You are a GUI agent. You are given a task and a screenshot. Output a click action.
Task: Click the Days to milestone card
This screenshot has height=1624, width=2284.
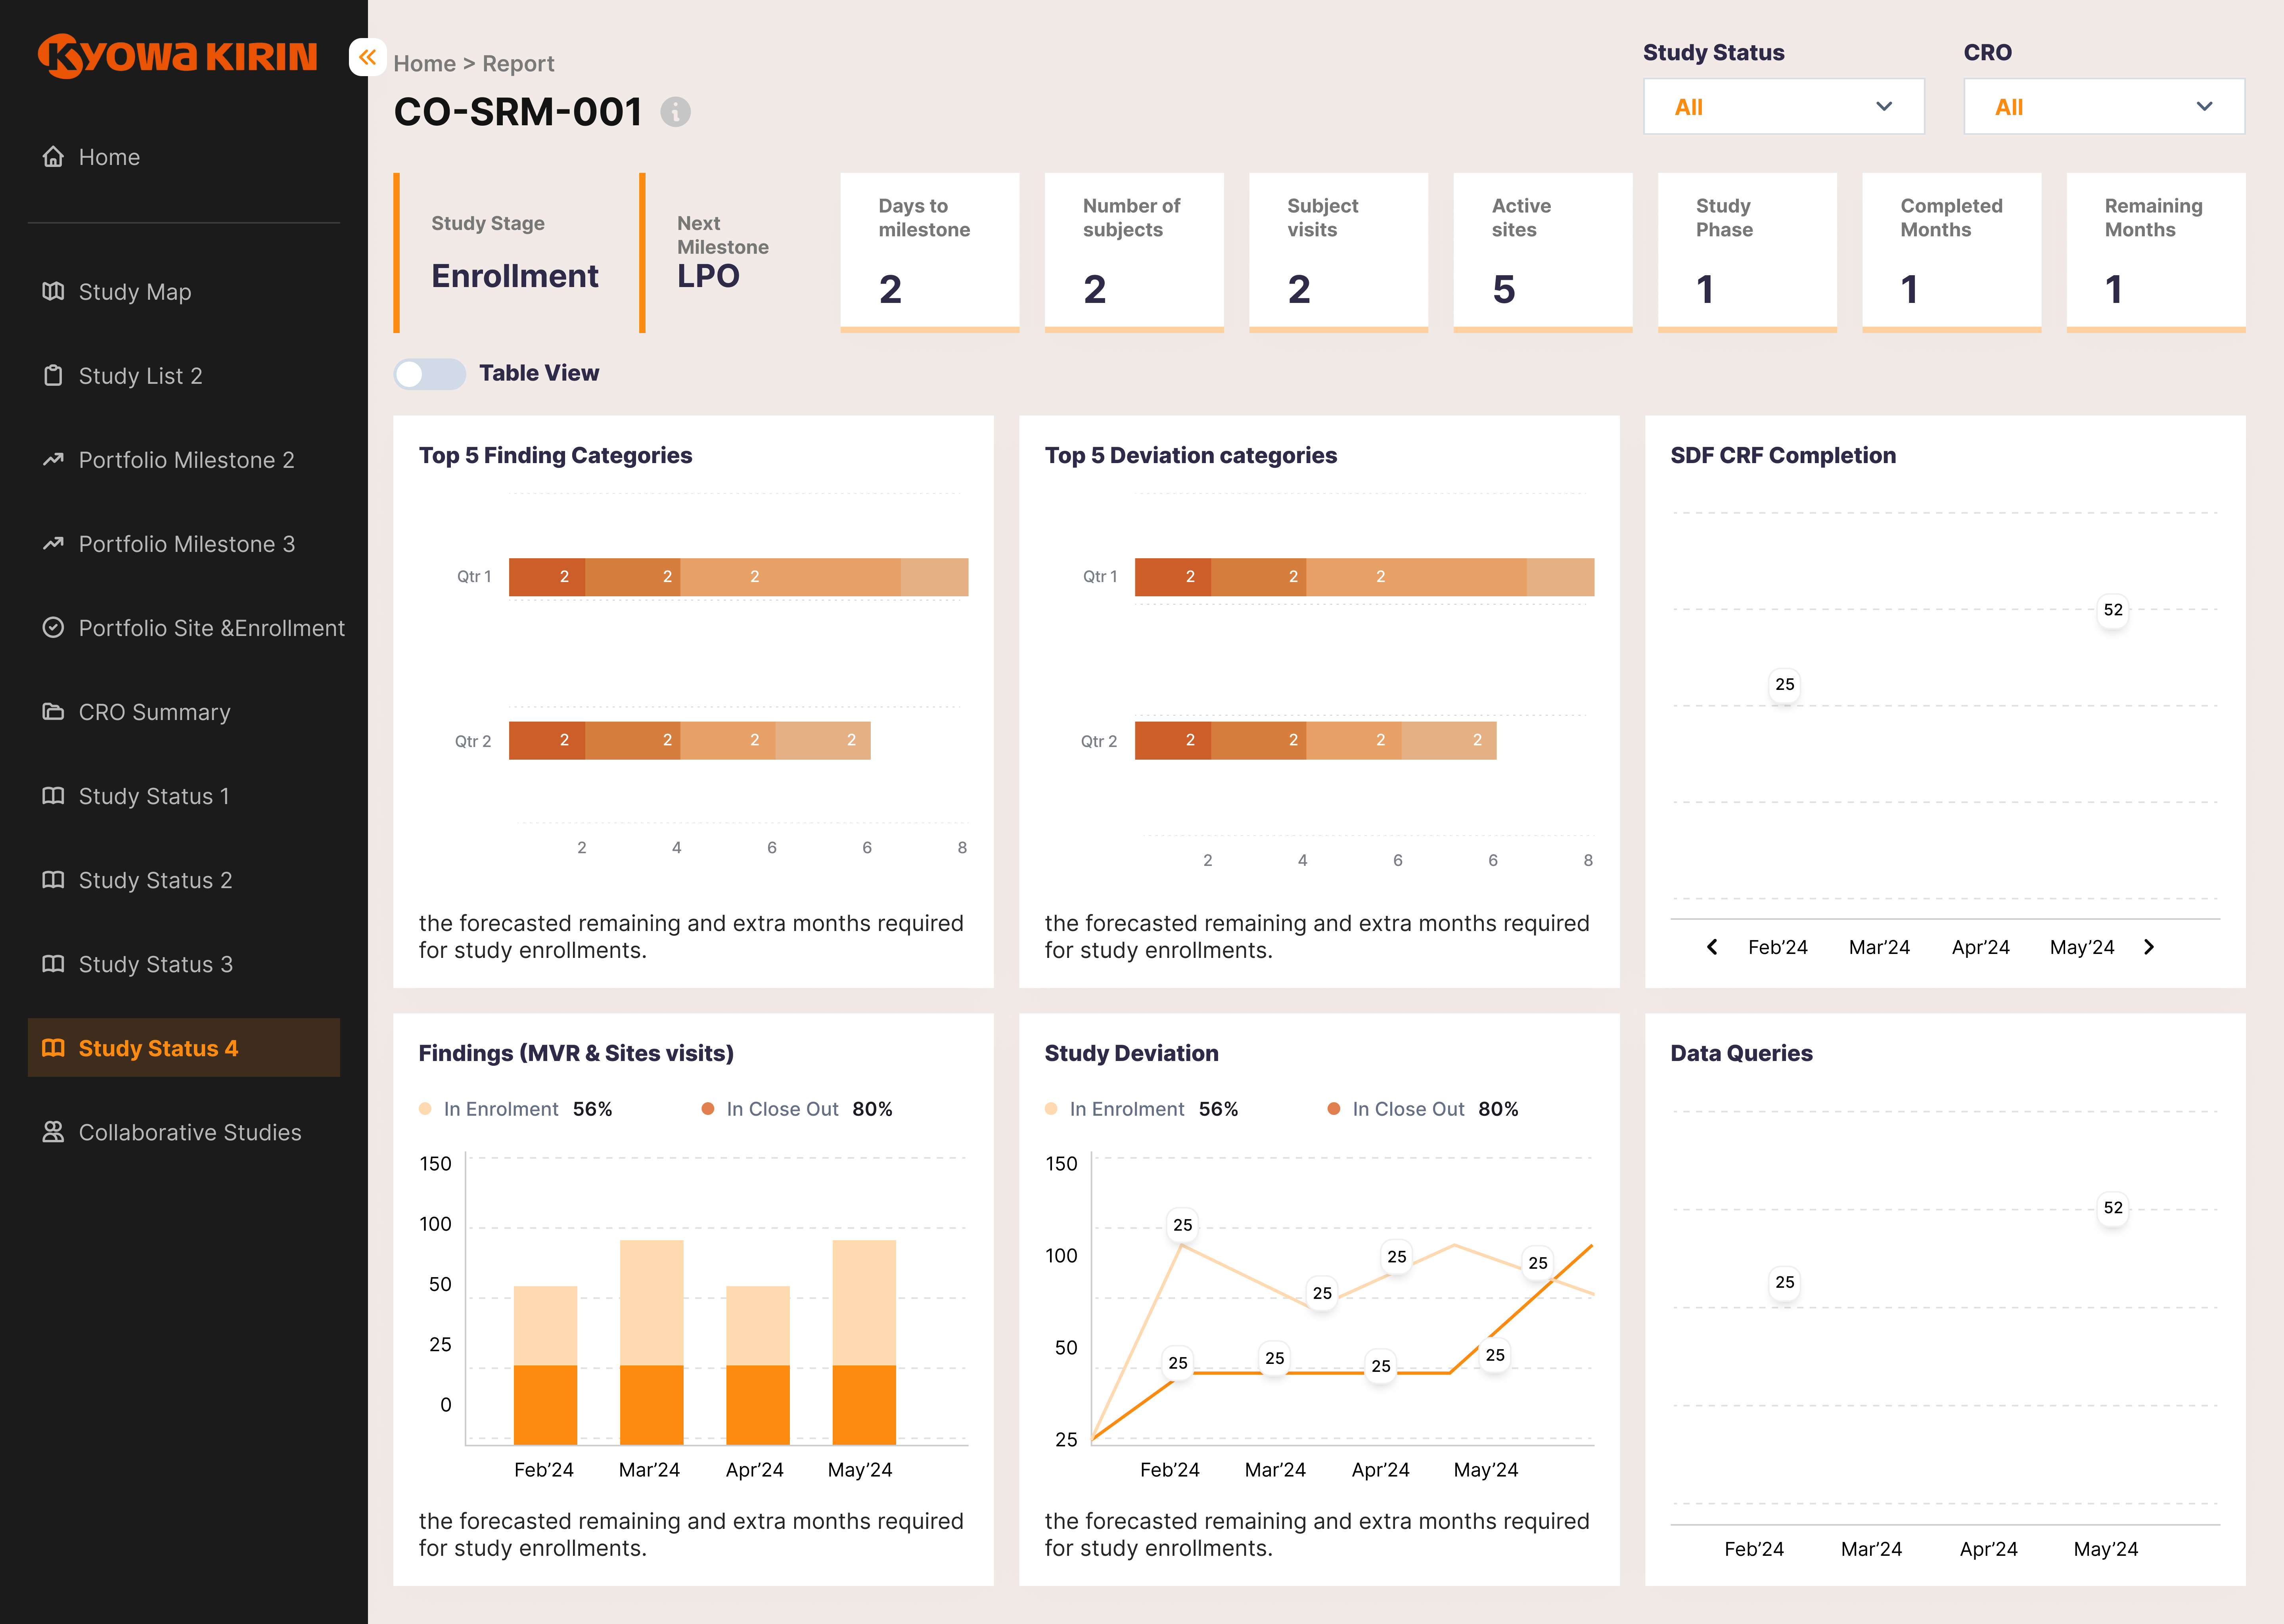(929, 252)
